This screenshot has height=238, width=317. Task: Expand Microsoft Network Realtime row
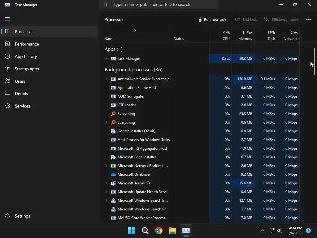(x=106, y=166)
